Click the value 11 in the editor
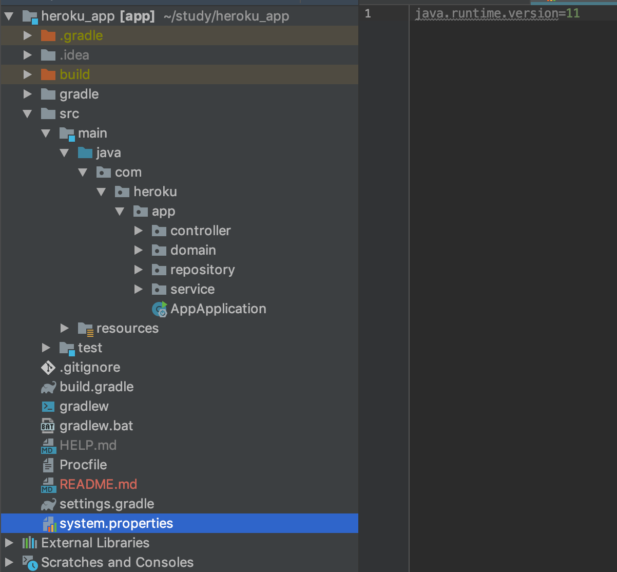The image size is (617, 572). coord(573,14)
